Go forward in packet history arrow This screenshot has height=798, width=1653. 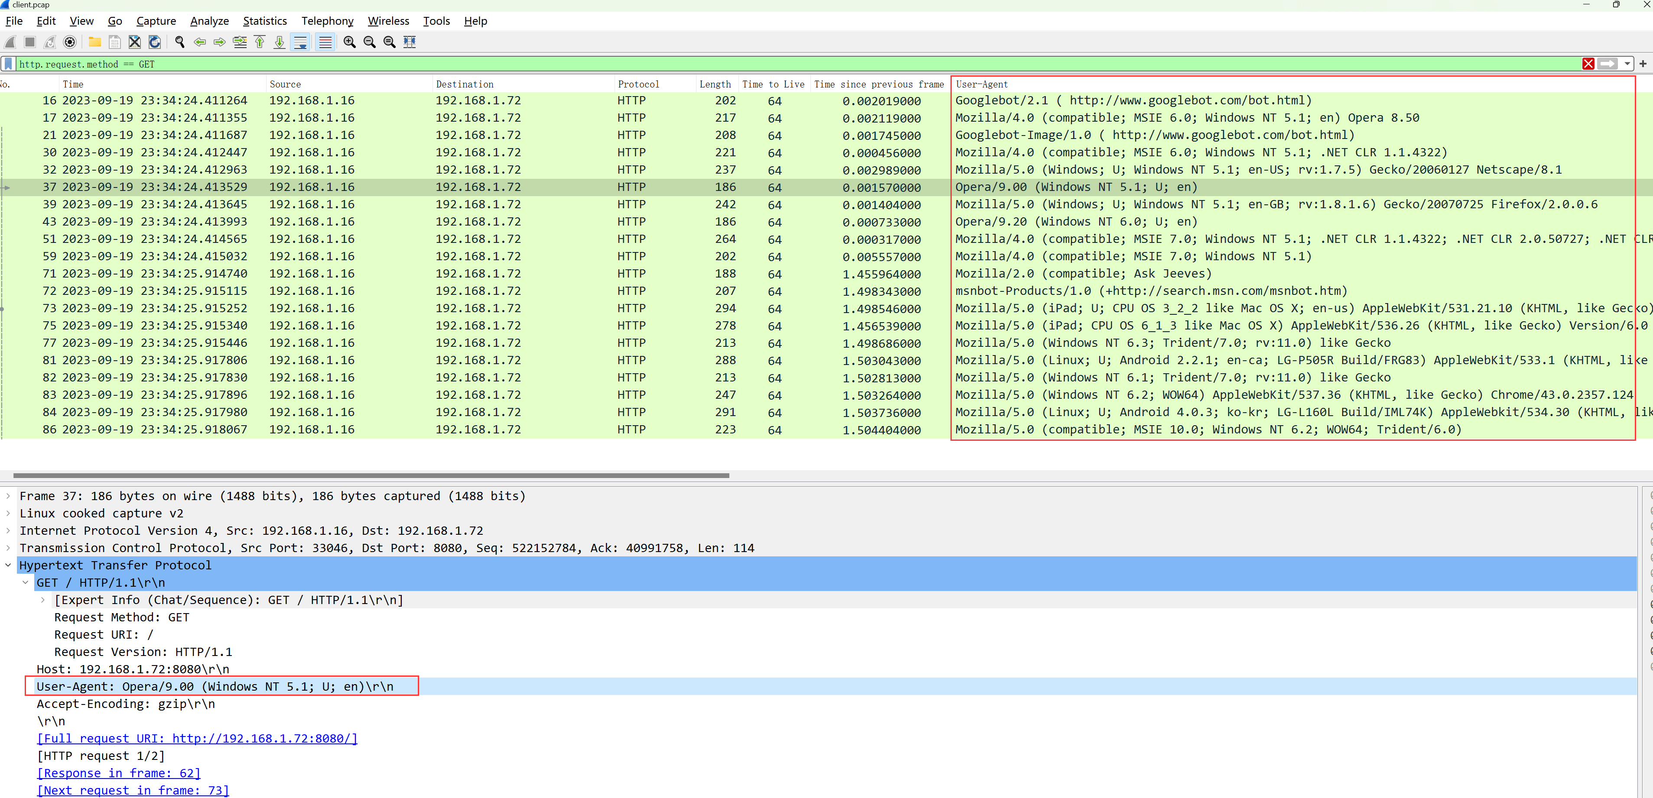219,42
